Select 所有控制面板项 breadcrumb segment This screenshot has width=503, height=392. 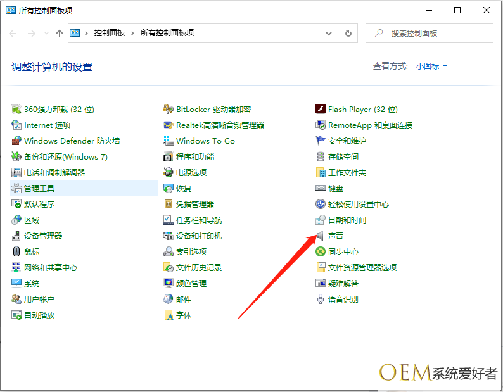pos(167,33)
